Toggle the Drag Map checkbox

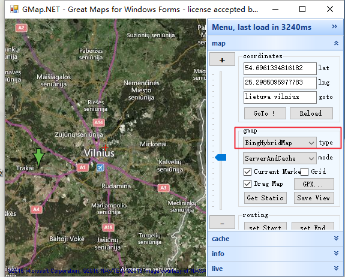[x=248, y=184]
